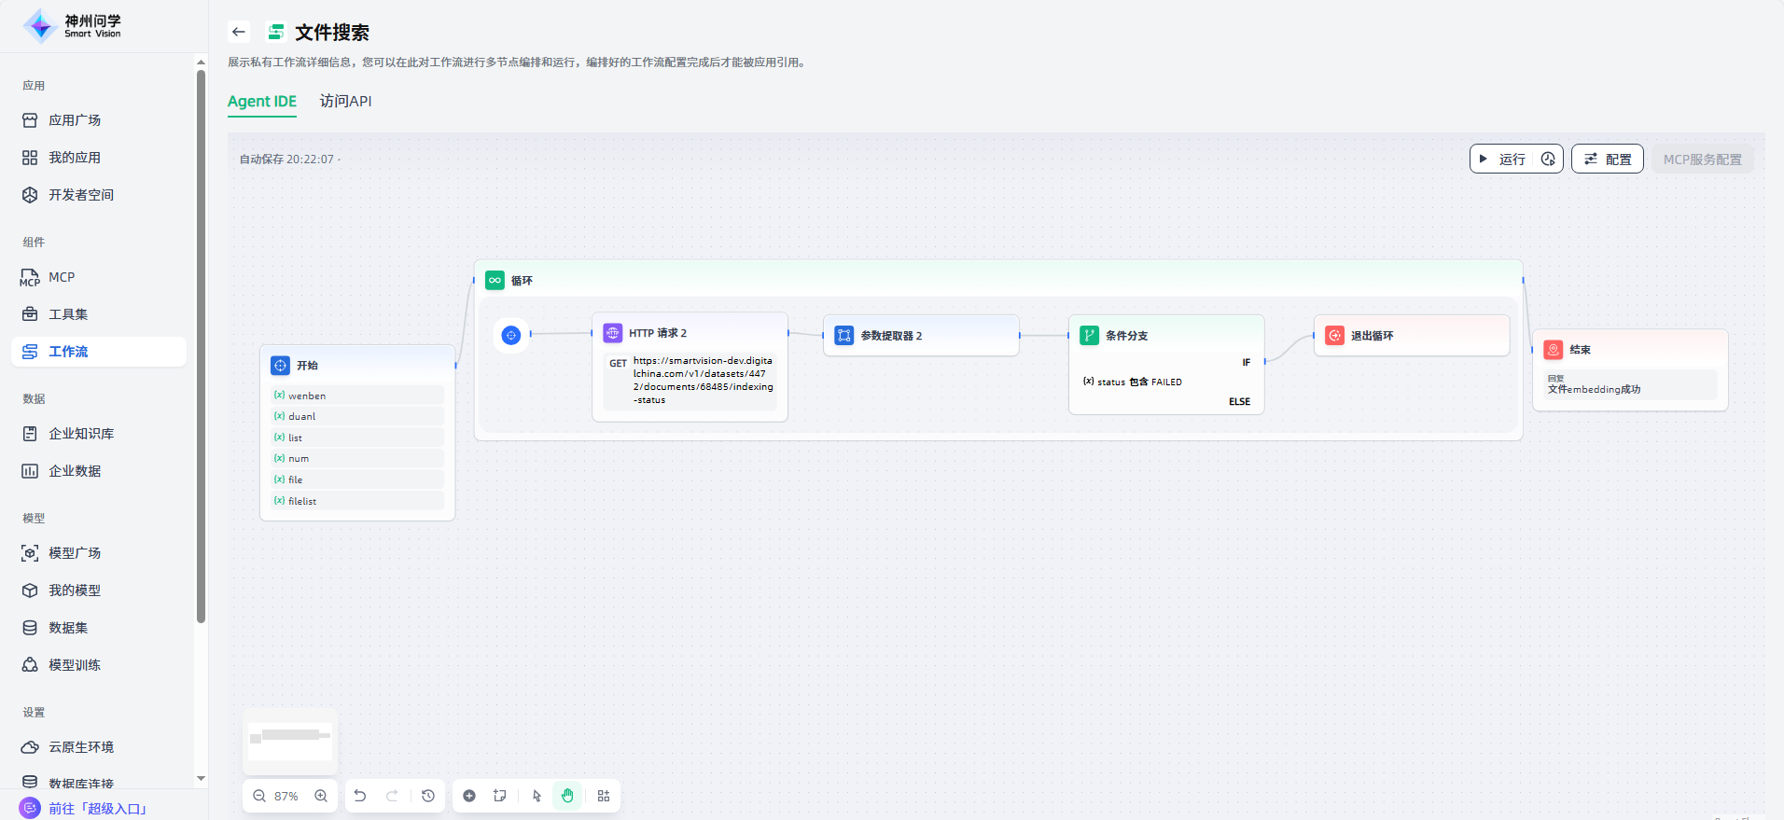The image size is (1784, 820).
Task: Click the 运行 button
Action: 1502,159
